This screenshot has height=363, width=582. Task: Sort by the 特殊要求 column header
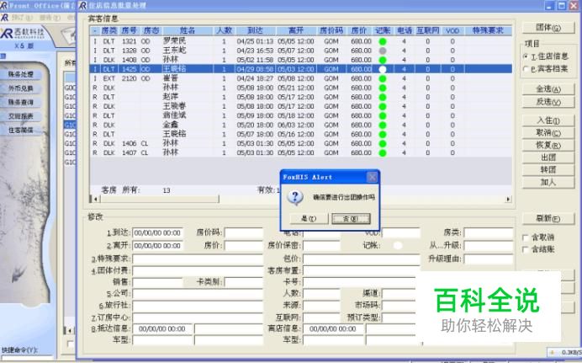[488, 30]
